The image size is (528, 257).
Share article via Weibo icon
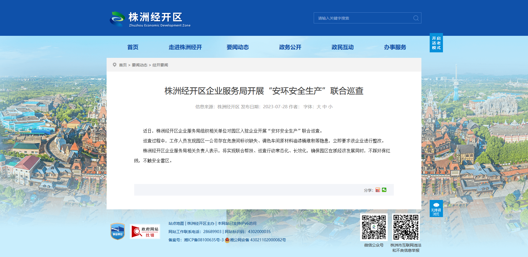click(378, 190)
